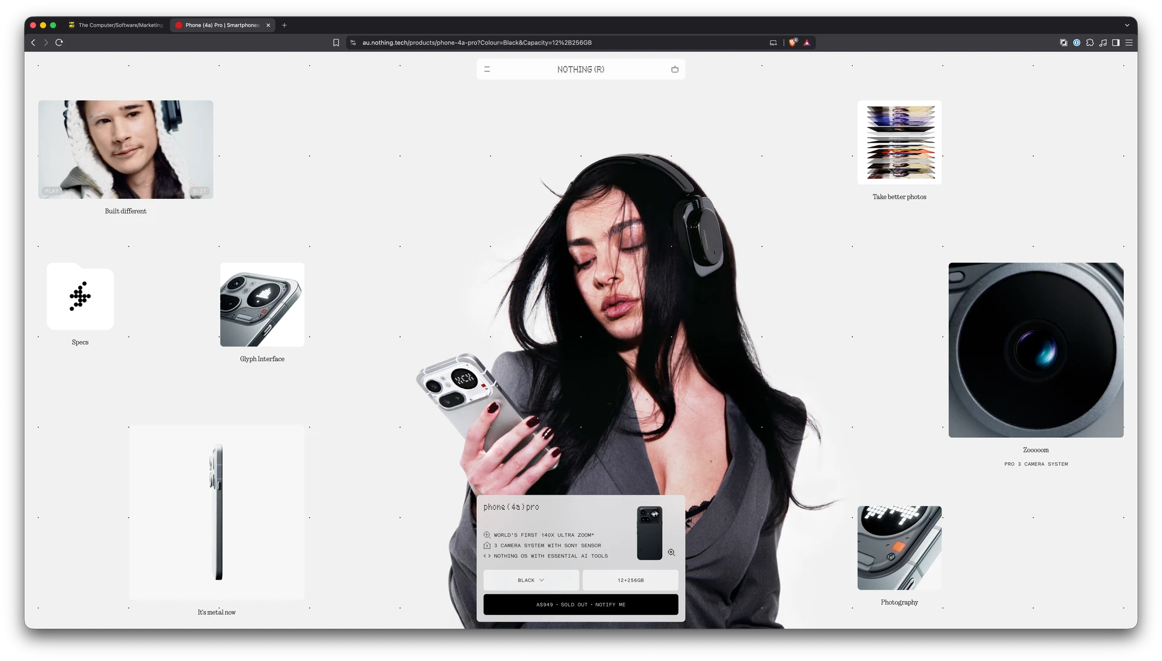Image resolution: width=1162 pixels, height=661 pixels.
Task: Expand the tab search dropdown arrow
Action: [x=1127, y=25]
